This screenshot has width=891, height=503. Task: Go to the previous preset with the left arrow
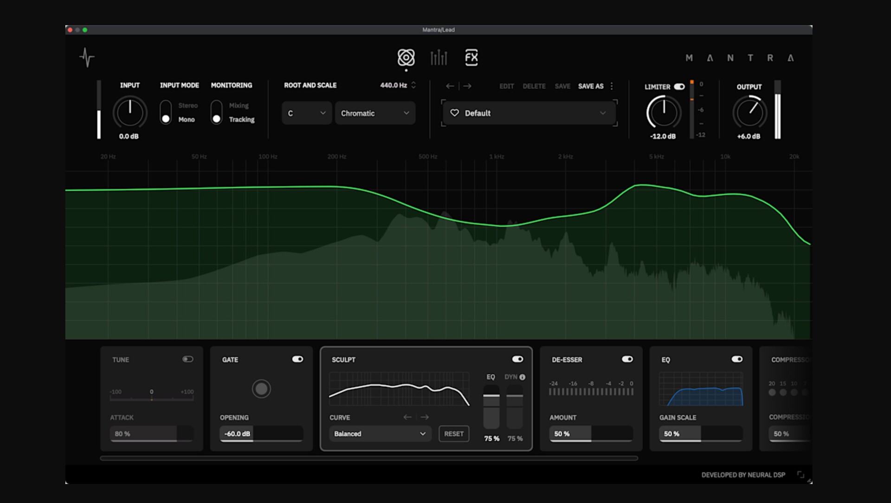pyautogui.click(x=449, y=86)
